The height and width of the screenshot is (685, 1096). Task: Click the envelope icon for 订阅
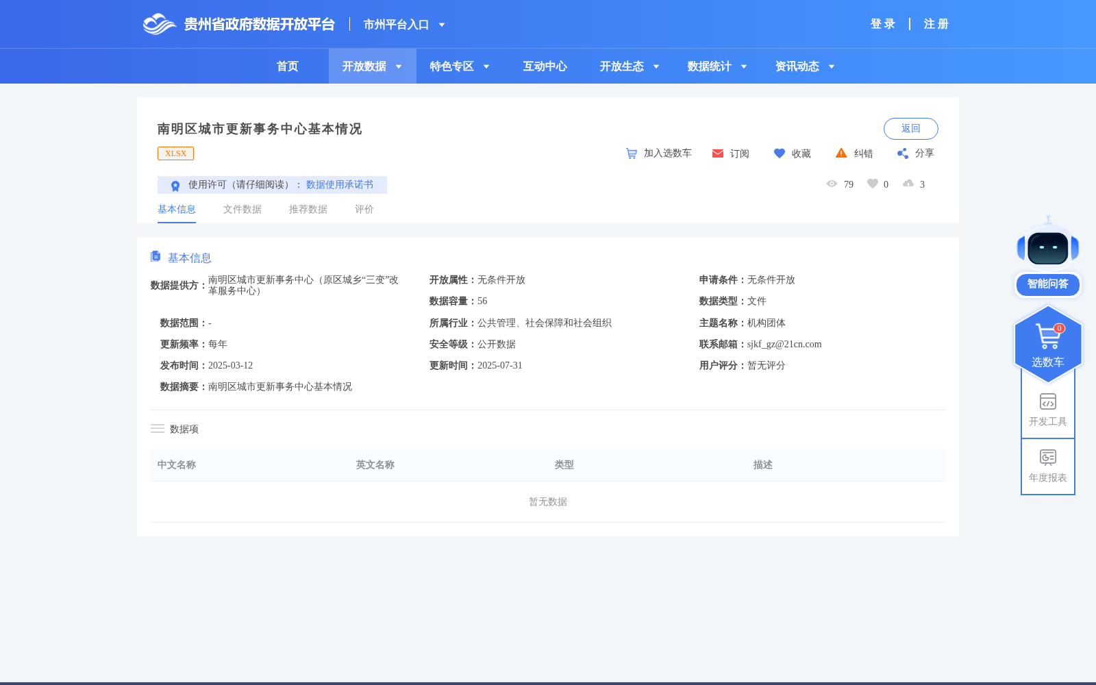[718, 153]
